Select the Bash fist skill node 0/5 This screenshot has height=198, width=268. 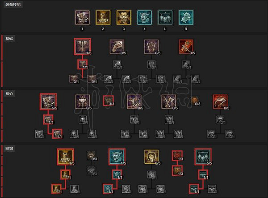coord(117,47)
